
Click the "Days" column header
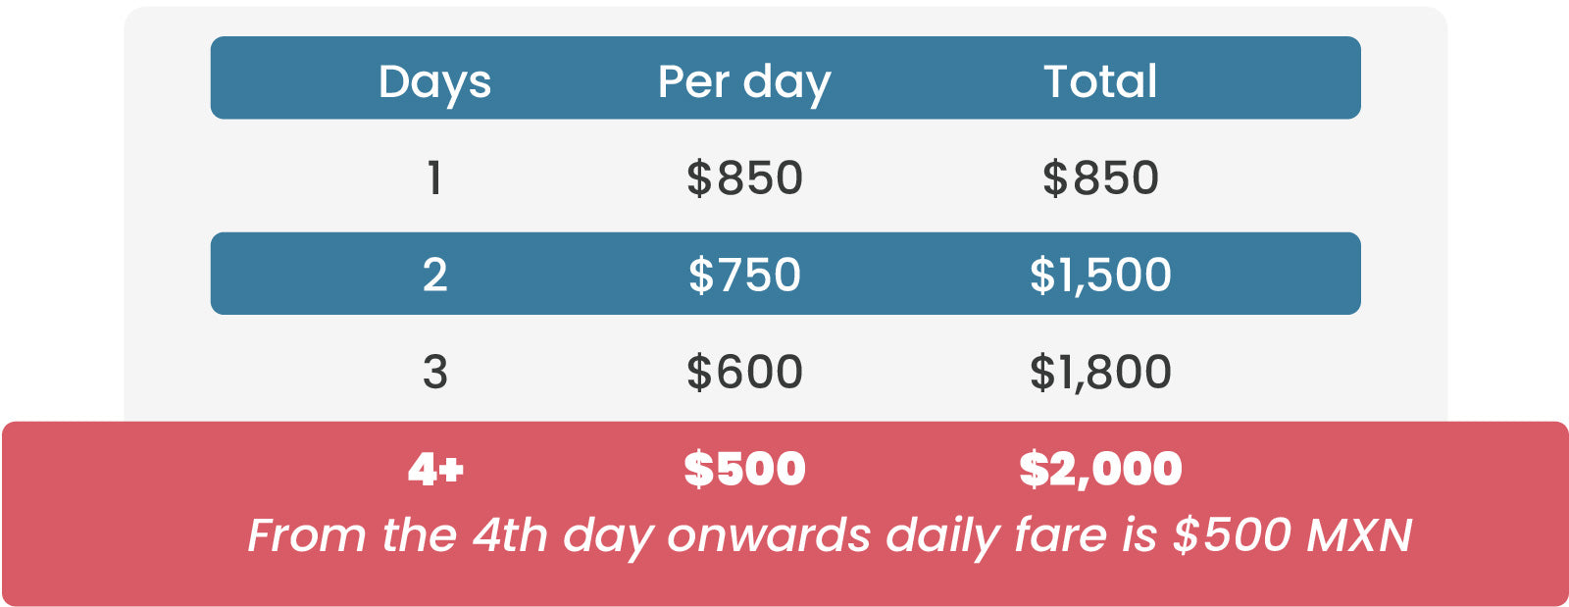point(434,81)
